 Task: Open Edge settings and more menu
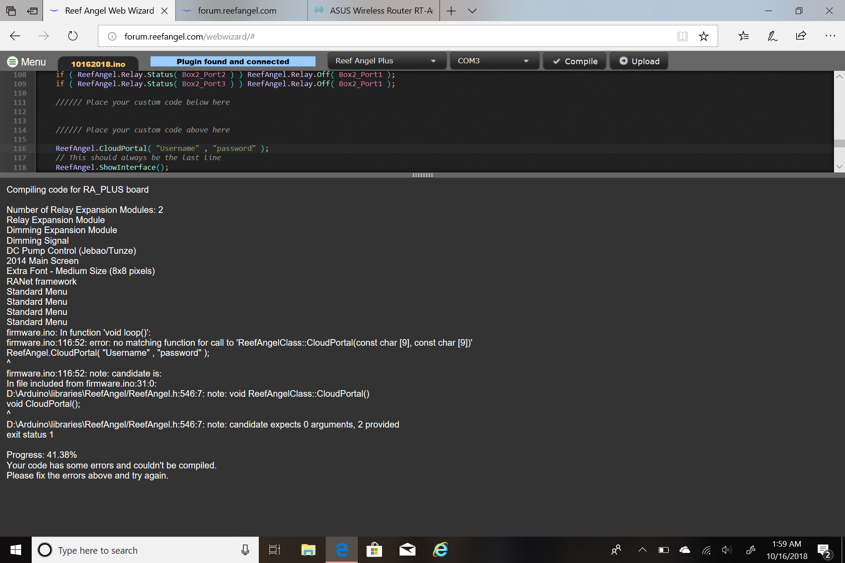tap(830, 36)
